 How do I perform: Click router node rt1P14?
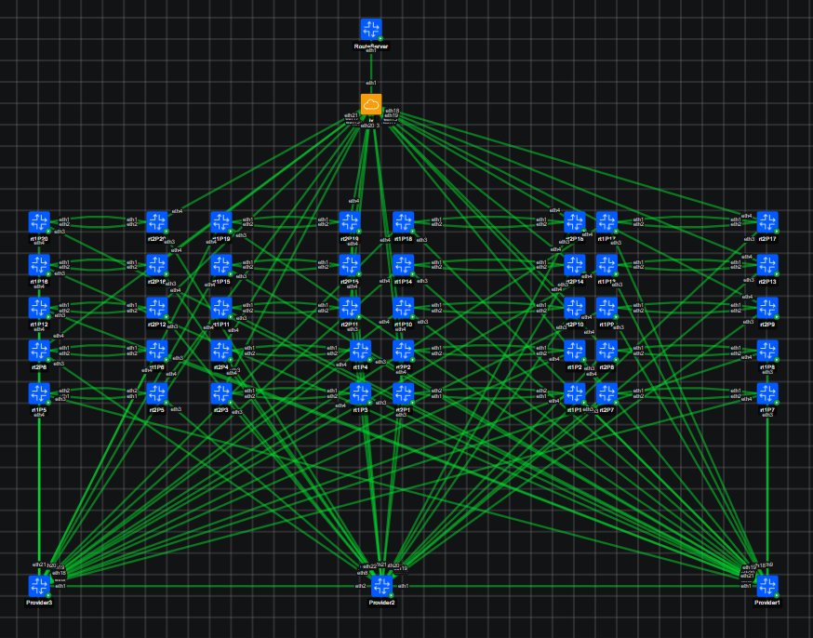point(404,265)
